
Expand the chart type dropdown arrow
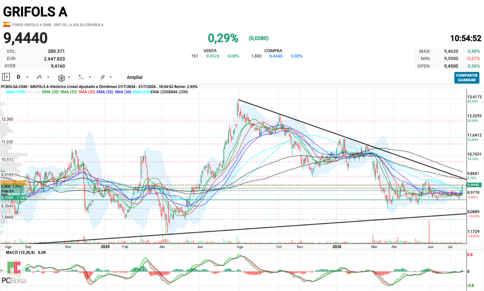point(48,77)
